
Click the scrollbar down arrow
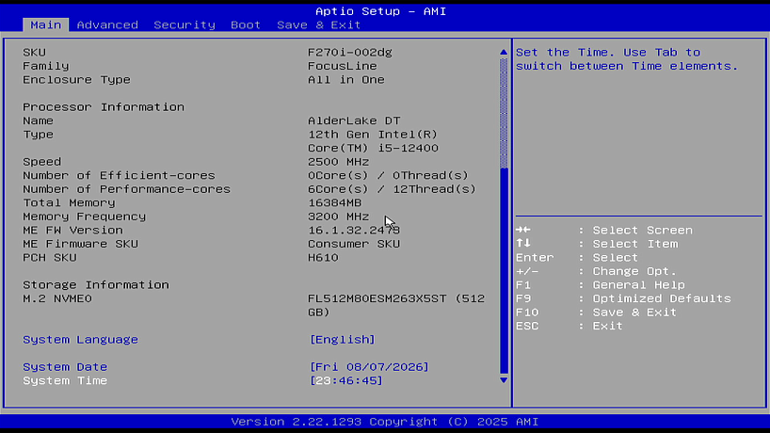pyautogui.click(x=504, y=380)
